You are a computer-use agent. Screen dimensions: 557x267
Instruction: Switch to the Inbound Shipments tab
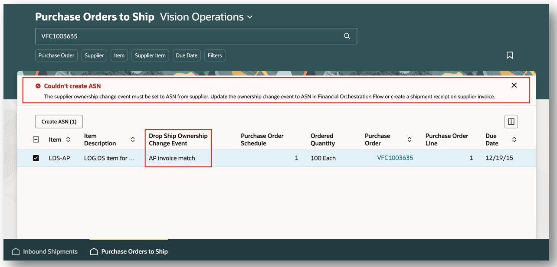tap(45, 251)
